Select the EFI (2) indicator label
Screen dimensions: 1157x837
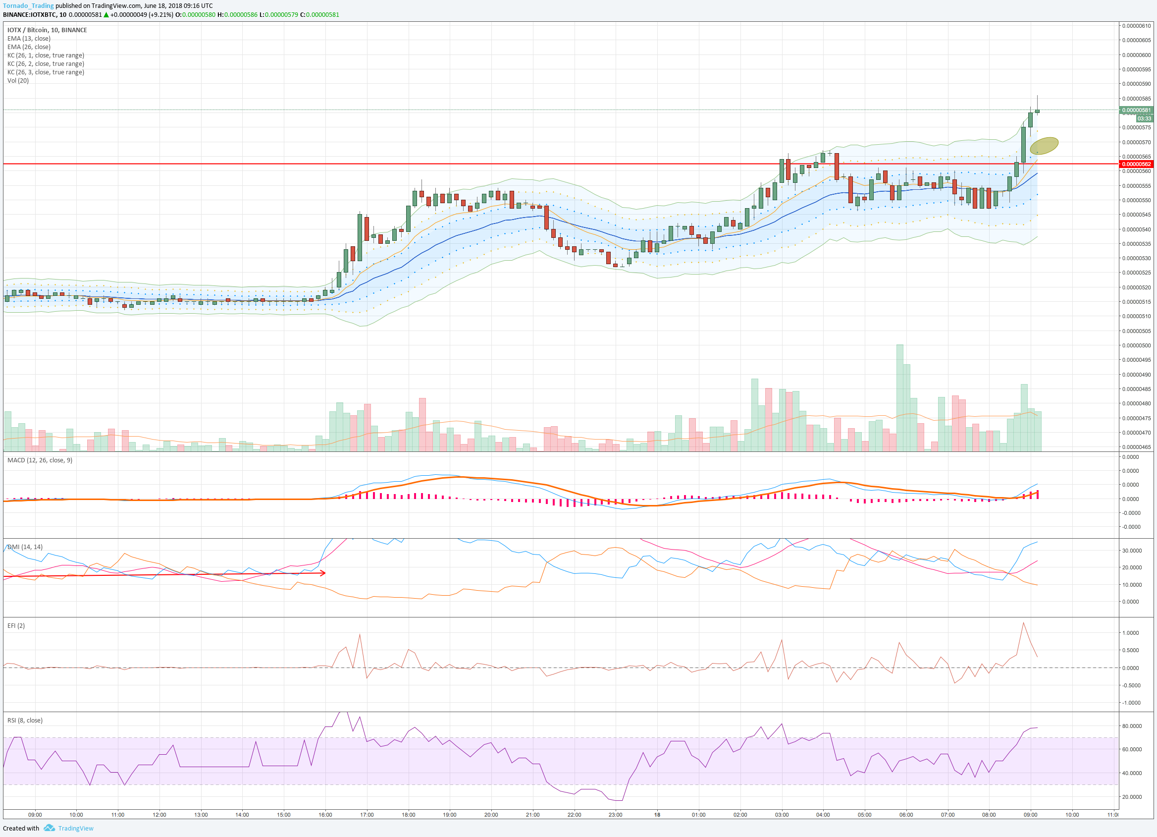click(x=16, y=625)
